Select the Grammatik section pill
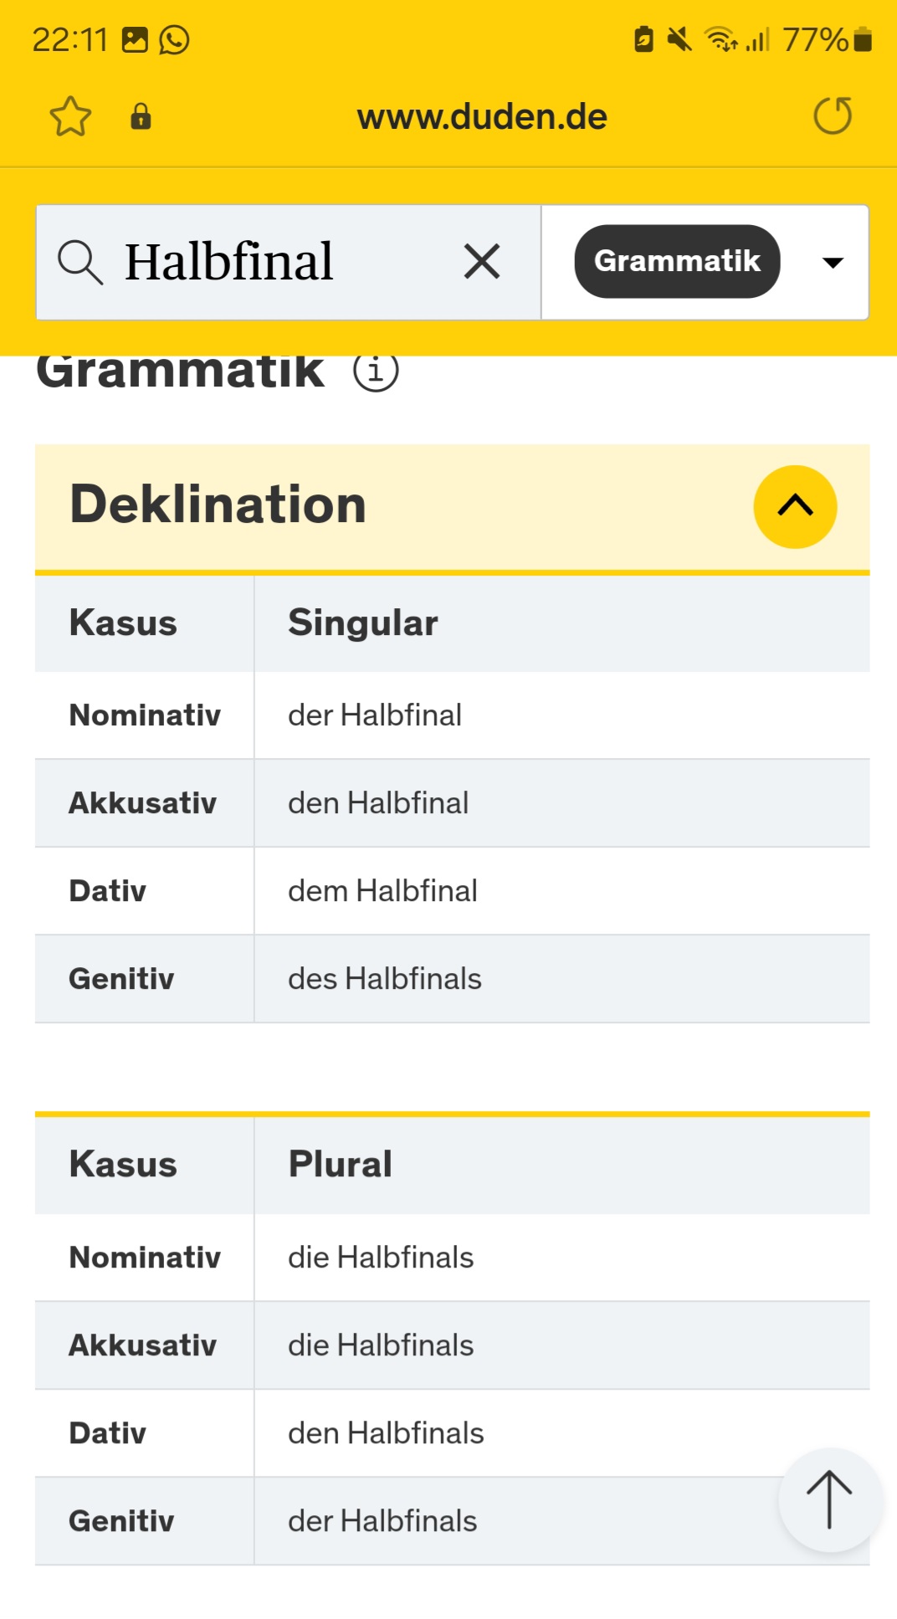 tap(677, 261)
